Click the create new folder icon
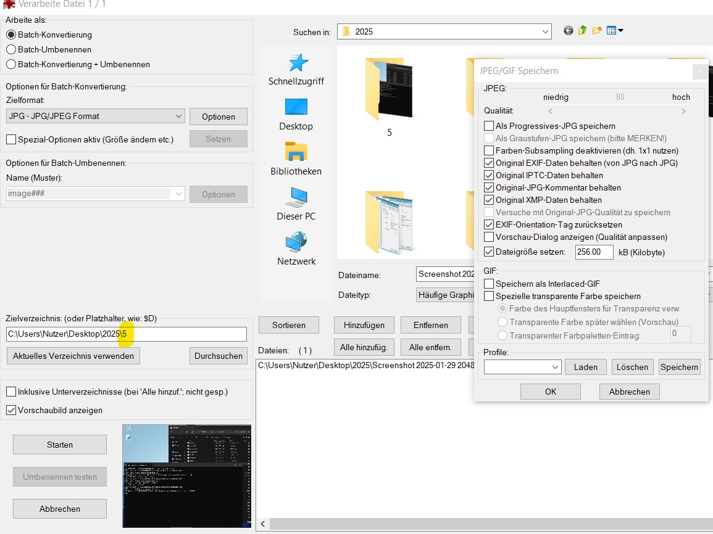Viewport: 713px width, 534px height. [596, 31]
